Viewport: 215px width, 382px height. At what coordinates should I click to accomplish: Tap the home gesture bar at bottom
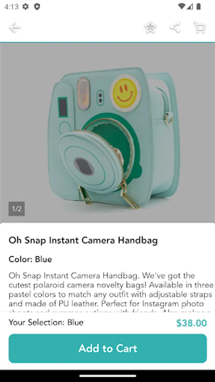coord(107,376)
